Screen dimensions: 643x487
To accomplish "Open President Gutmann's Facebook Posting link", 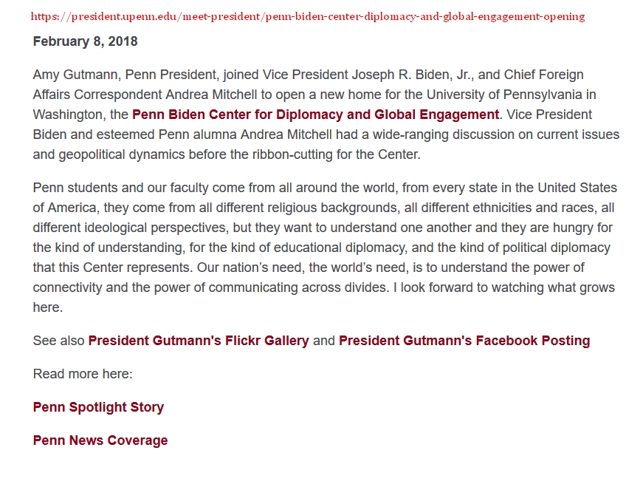I will click(x=464, y=341).
